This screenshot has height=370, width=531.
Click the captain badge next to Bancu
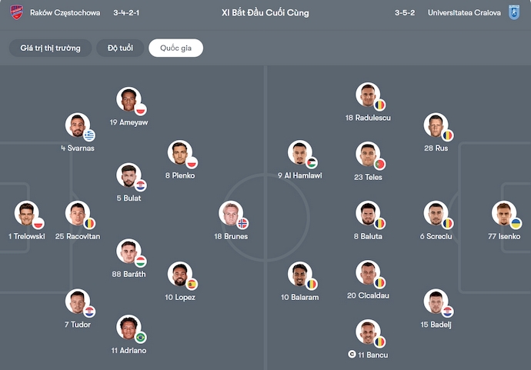pyautogui.click(x=352, y=355)
